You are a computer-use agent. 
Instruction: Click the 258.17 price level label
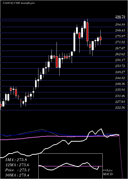coord(120,60)
